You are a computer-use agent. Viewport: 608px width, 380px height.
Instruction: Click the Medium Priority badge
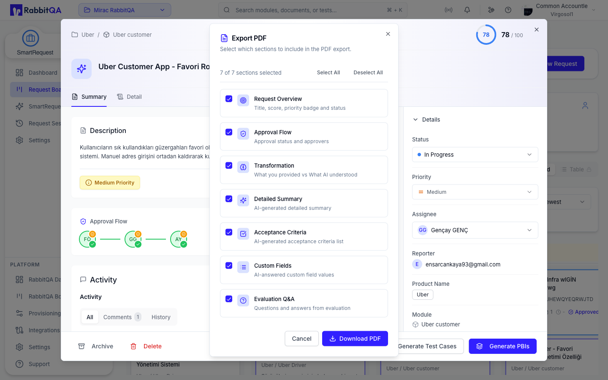(x=110, y=183)
